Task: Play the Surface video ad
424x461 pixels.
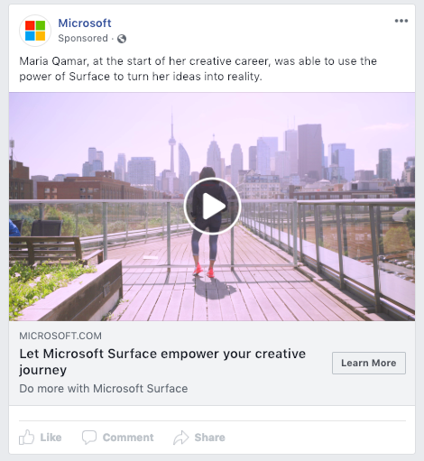Action: pyautogui.click(x=212, y=207)
